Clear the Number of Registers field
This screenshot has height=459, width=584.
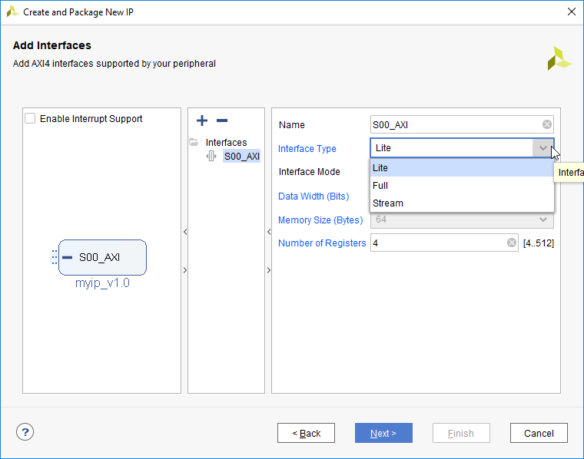(x=512, y=243)
